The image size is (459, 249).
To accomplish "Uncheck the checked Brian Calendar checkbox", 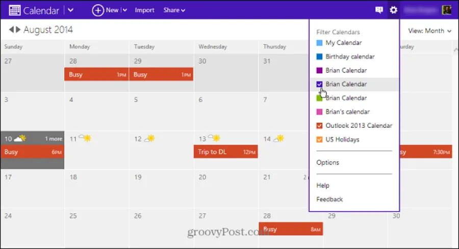I will (319, 84).
